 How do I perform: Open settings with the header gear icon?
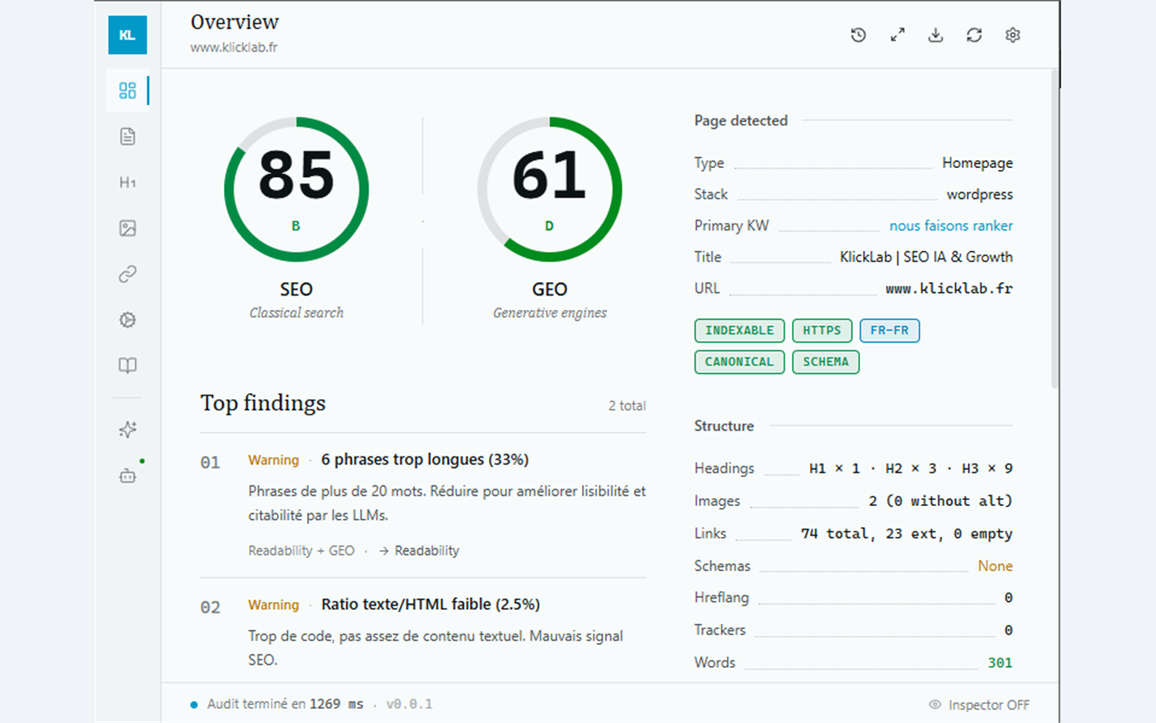point(1012,35)
